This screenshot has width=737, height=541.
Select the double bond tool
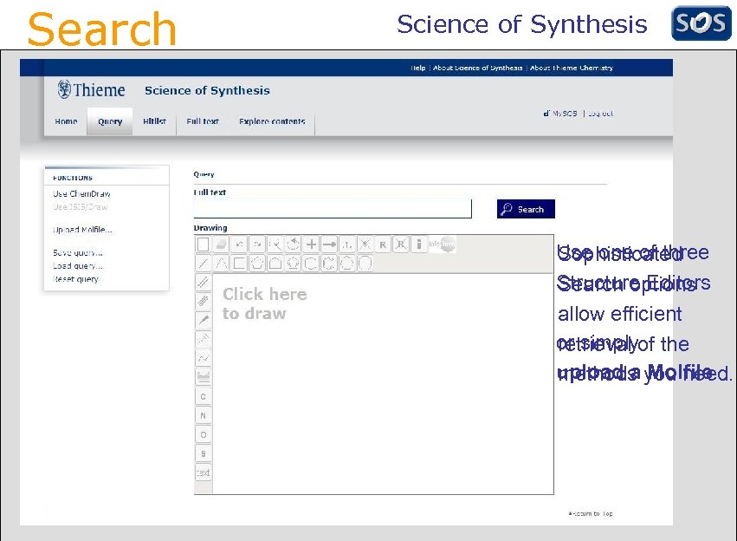coord(203,283)
